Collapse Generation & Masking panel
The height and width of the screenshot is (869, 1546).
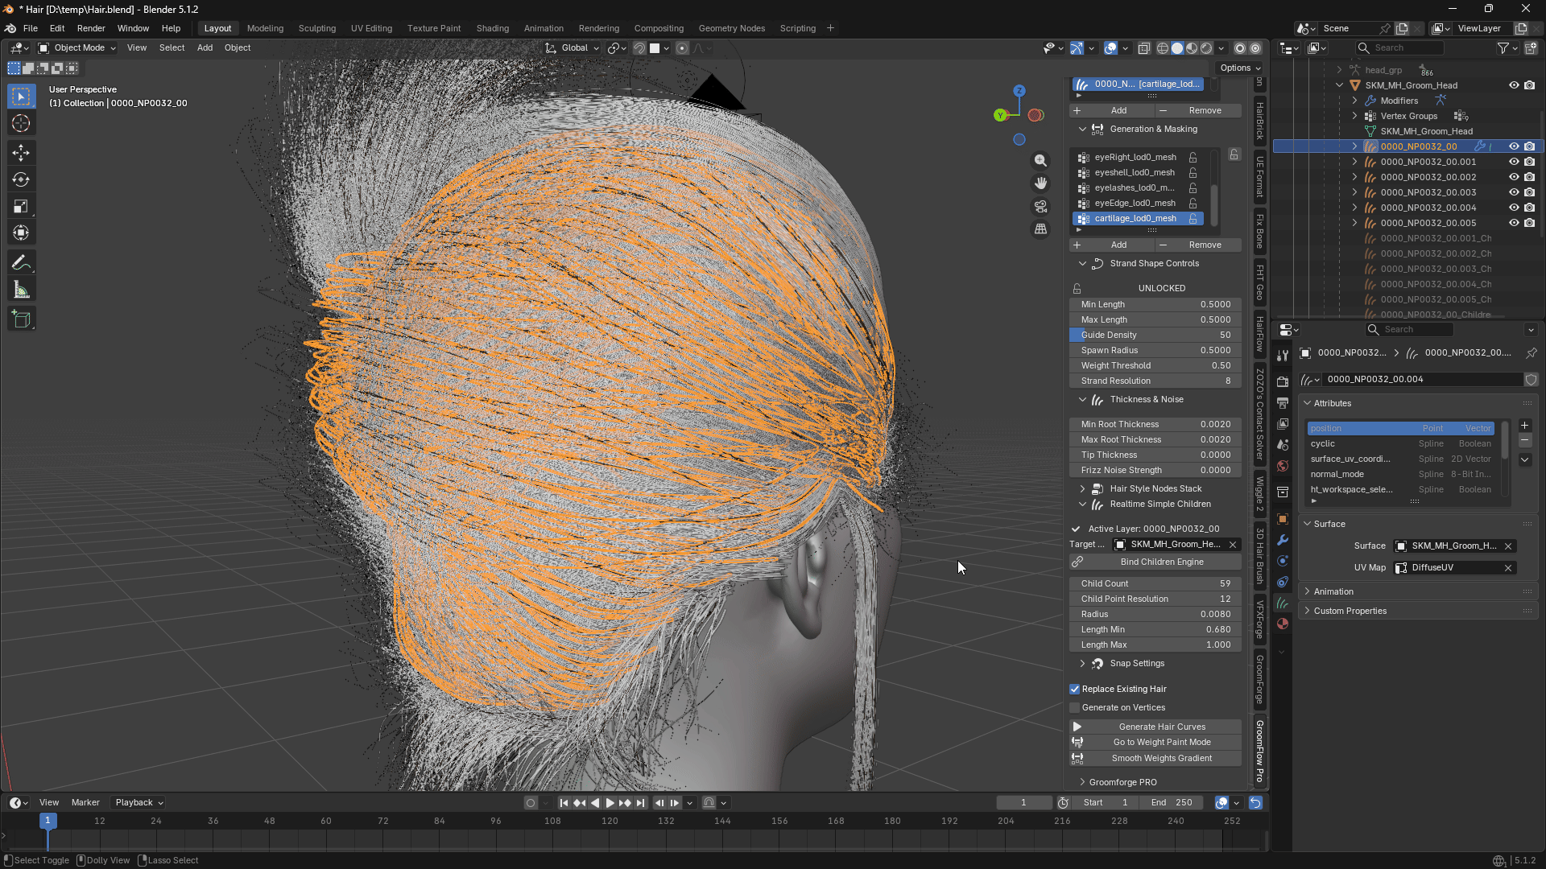click(1082, 130)
